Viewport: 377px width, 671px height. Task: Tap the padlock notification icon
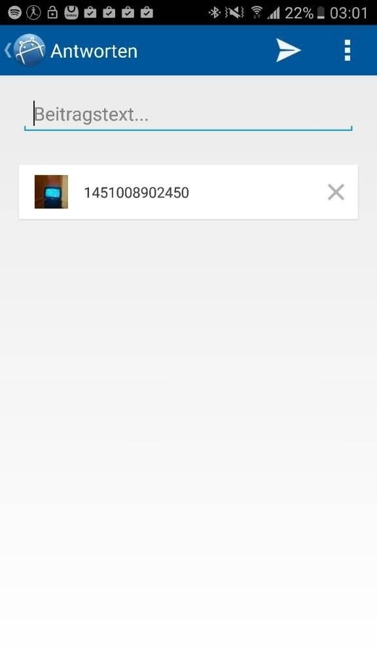point(52,12)
